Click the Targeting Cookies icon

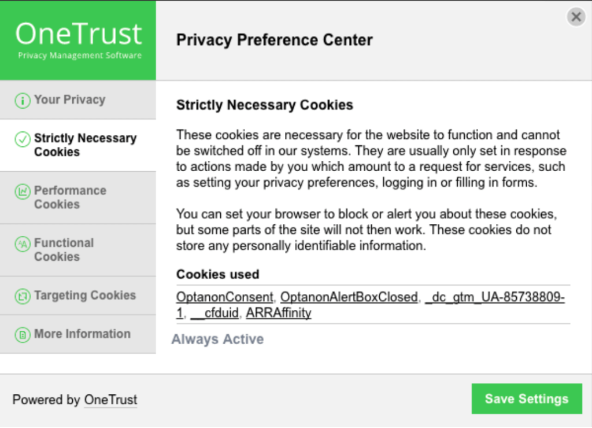[23, 296]
